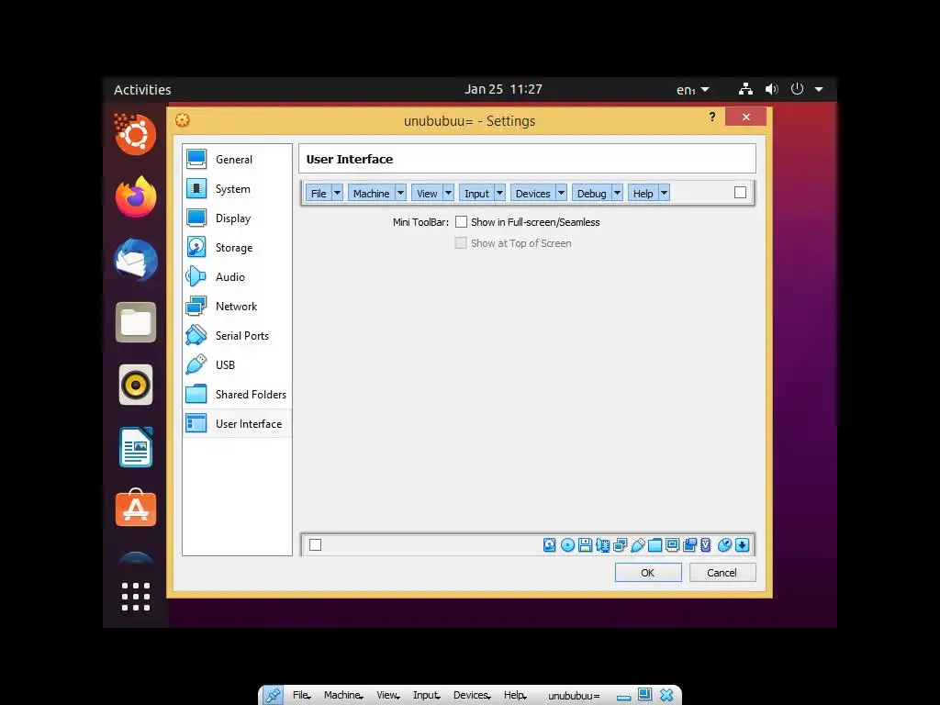Viewport: 940px width, 705px height.
Task: Click the network icon in Ubuntu top bar
Action: 745,89
